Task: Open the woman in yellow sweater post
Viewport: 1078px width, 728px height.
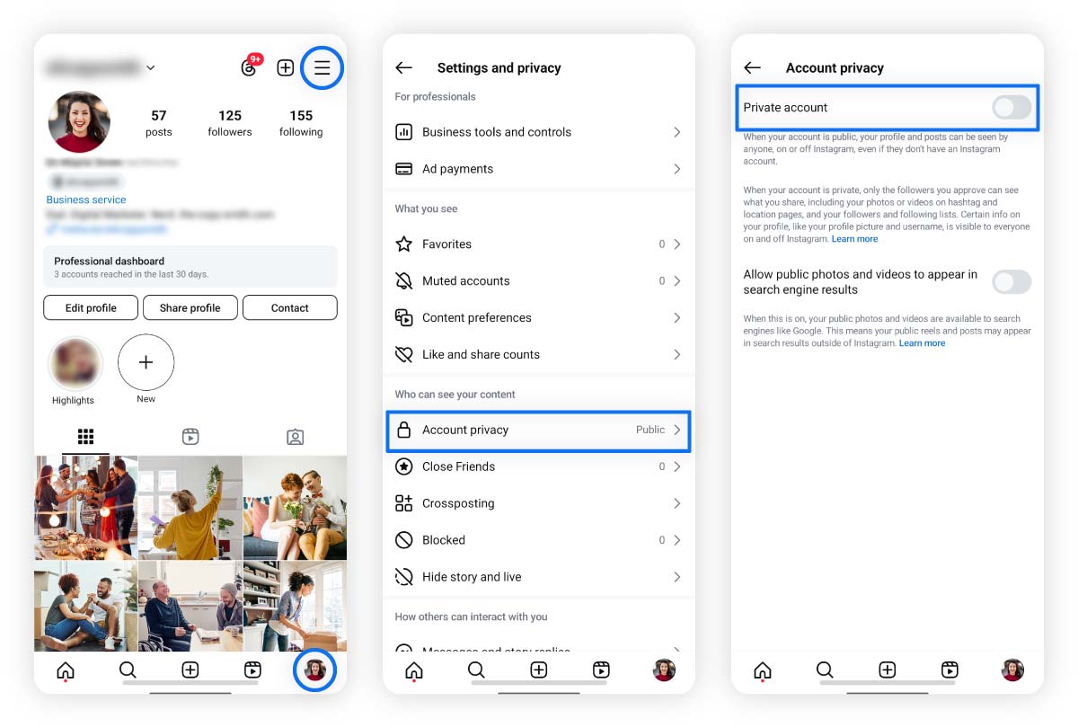Action: point(190,508)
